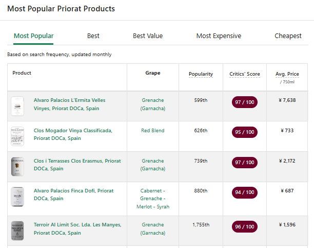Click Les Manyes bottle thumbnail
The height and width of the screenshot is (248, 314).
pos(17,231)
